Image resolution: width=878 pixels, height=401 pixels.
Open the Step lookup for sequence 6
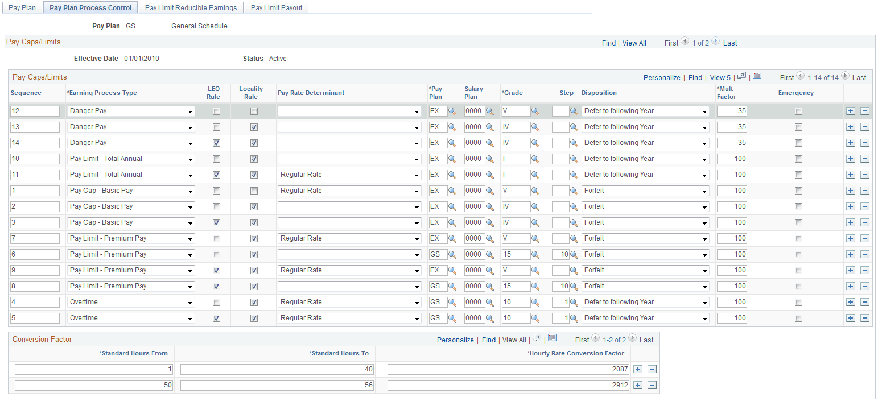(573, 254)
